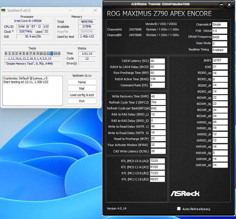Click the Available memory value 275Mb
Image resolution: width=236 pixels, height=219 pixels.
87,26
